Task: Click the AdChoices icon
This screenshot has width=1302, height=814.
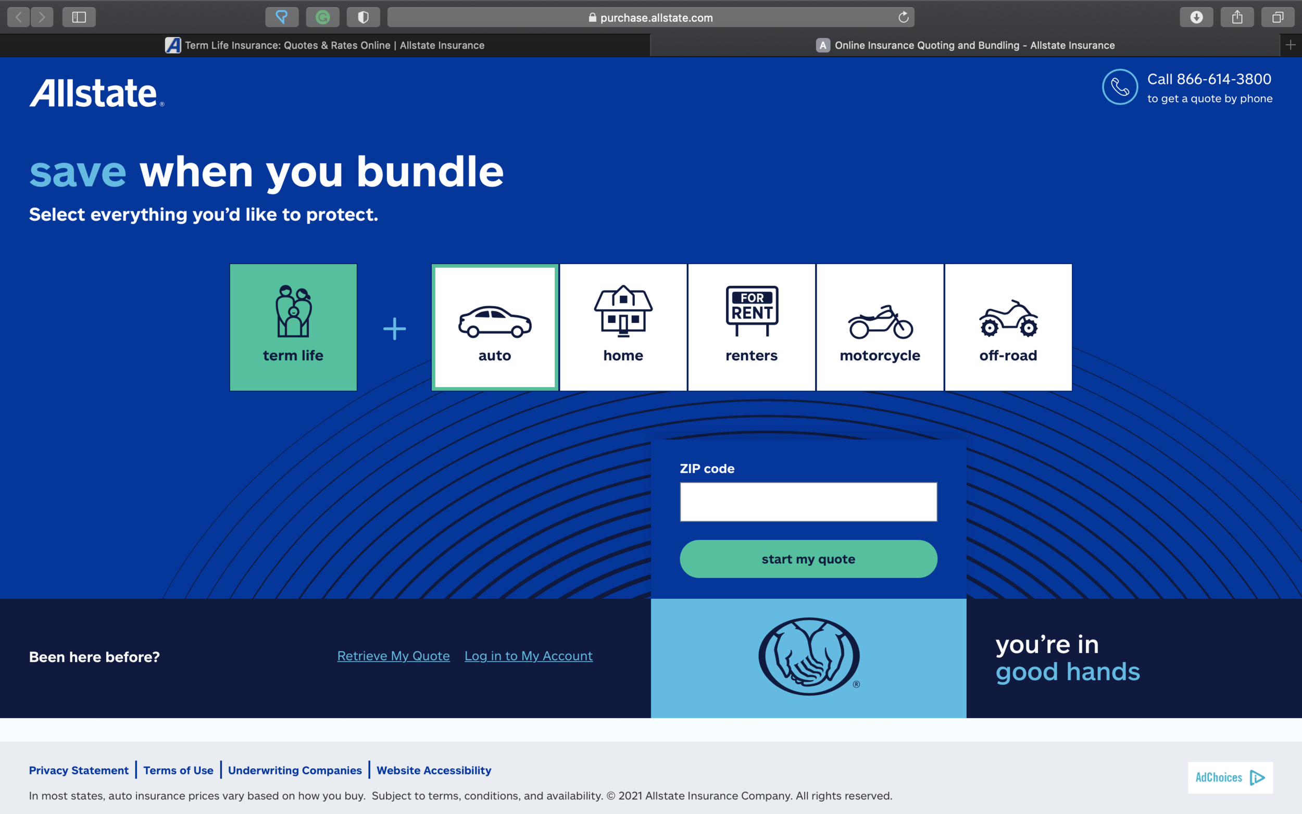Action: pyautogui.click(x=1230, y=778)
